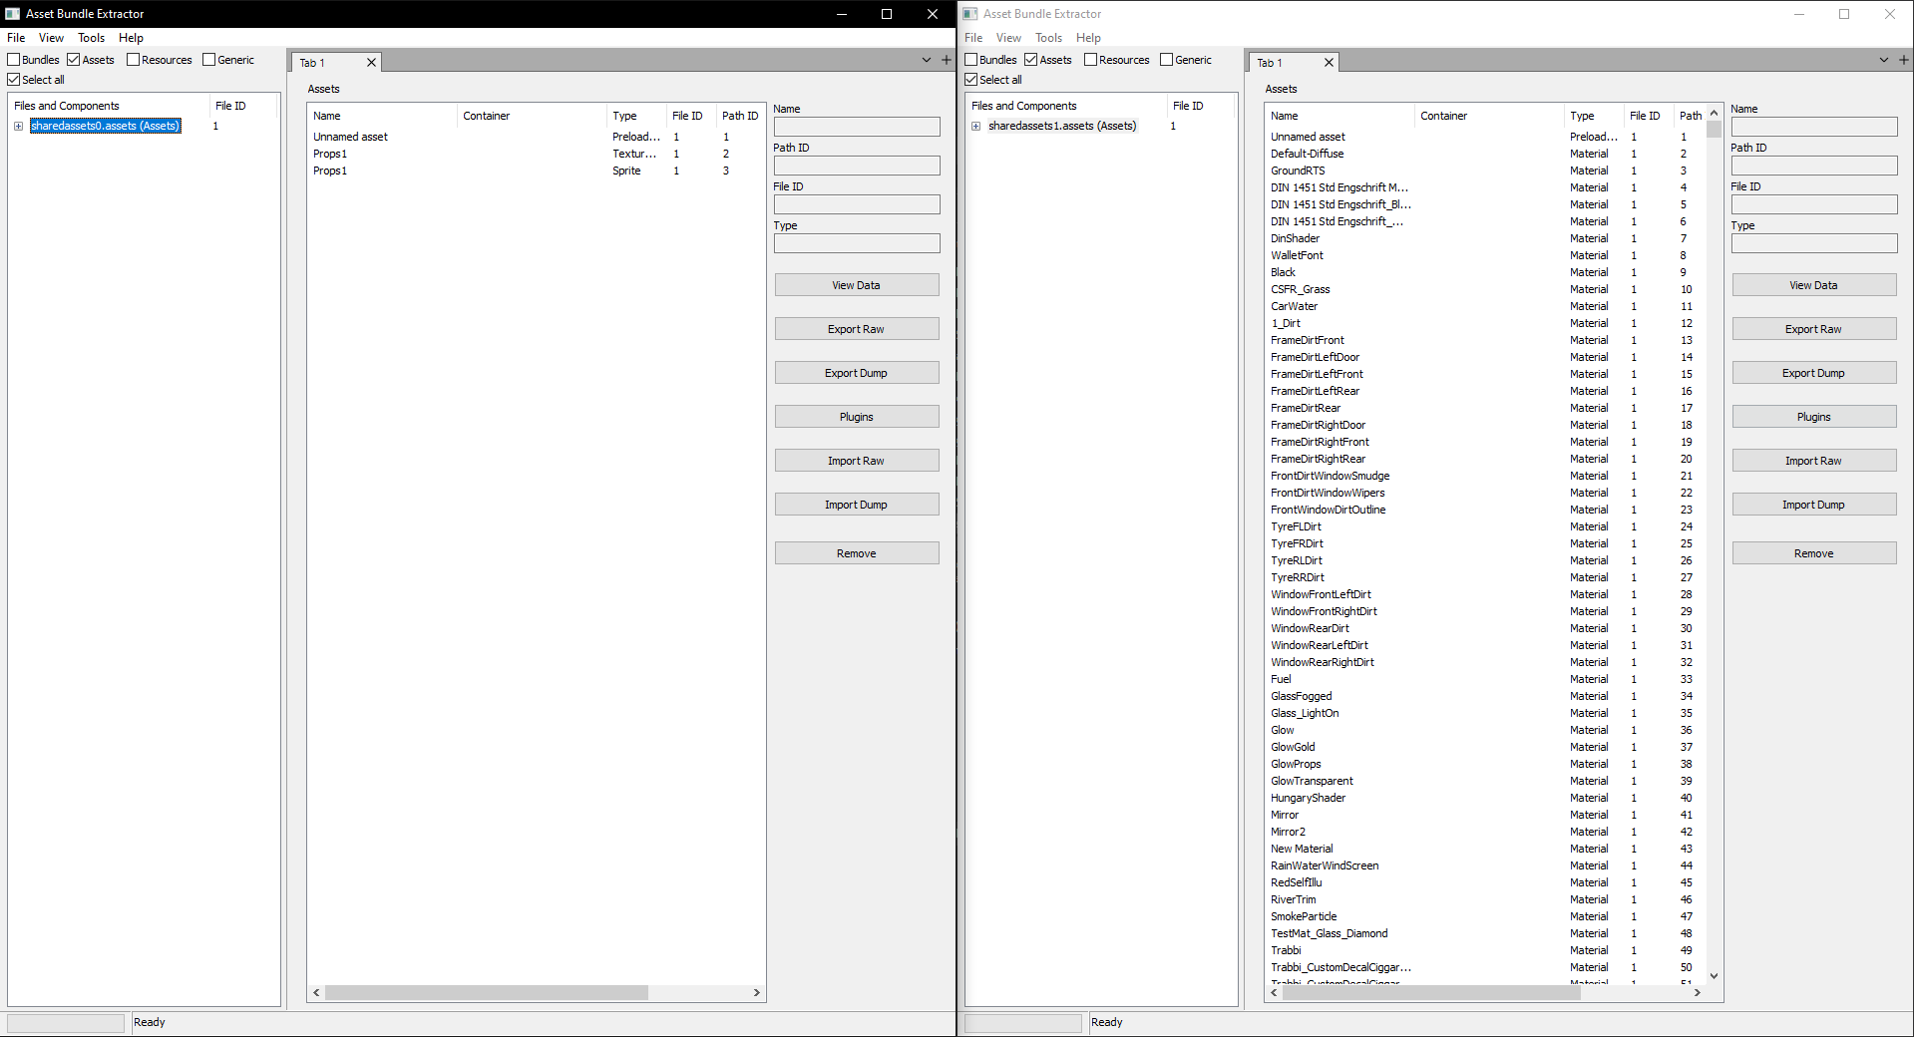Add a new tab in right window

[x=1903, y=60]
